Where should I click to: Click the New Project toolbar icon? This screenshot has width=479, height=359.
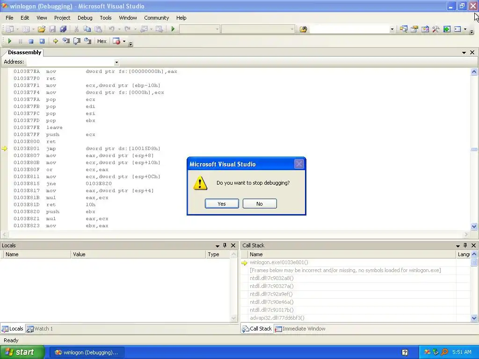(10, 29)
